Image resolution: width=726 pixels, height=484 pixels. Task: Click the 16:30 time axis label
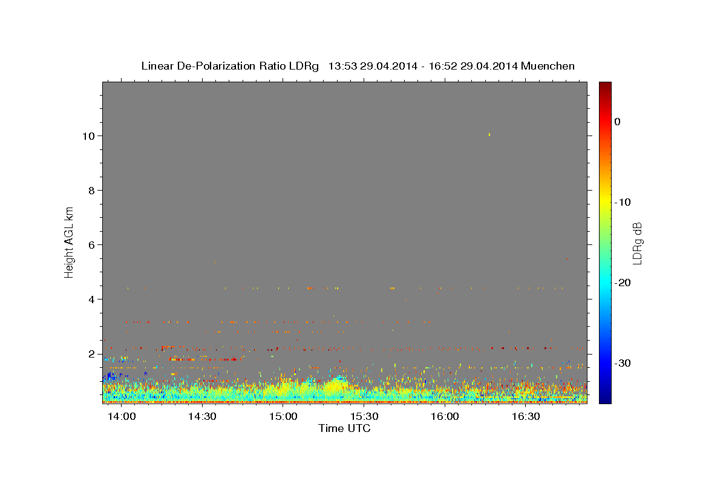526,417
